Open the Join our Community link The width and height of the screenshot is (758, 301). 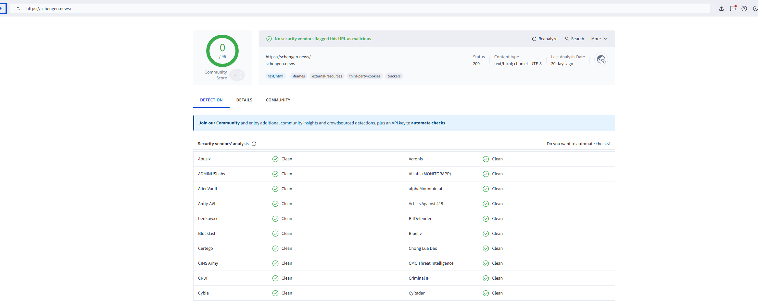219,123
